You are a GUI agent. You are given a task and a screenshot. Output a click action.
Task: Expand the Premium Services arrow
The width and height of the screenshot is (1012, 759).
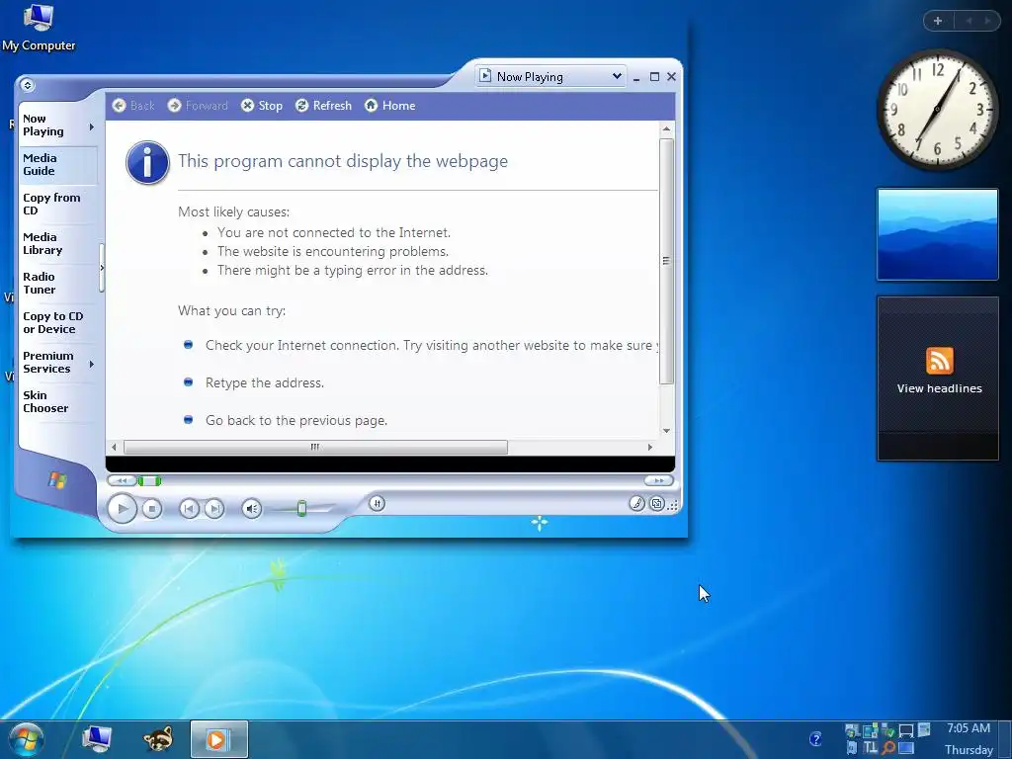tap(92, 364)
